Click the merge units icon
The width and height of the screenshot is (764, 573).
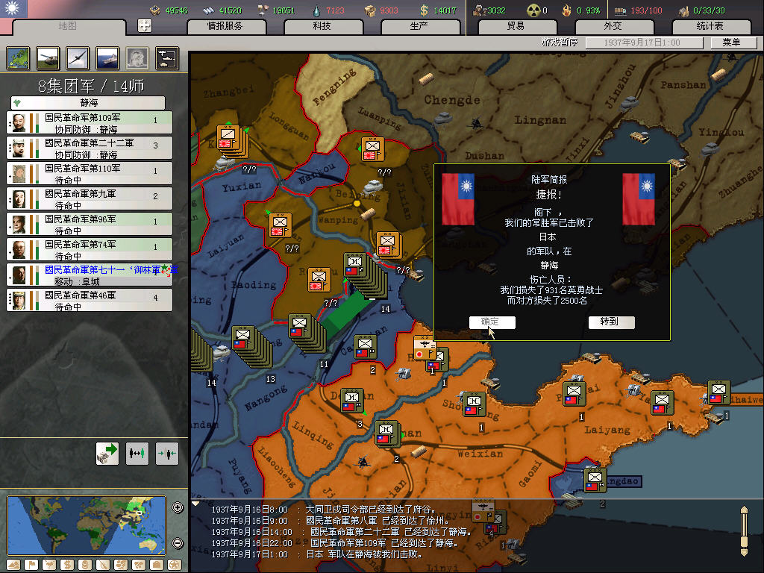tap(167, 453)
